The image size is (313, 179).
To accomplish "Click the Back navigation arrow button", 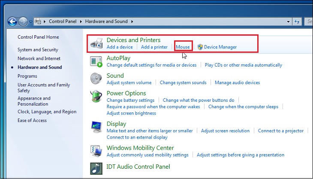I will 12,21.
